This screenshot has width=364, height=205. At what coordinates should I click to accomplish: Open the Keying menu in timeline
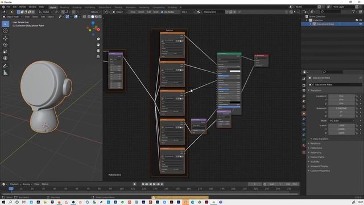27,184
